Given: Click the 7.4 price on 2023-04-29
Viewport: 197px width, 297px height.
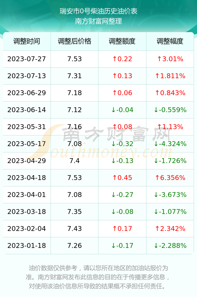Looking at the screenshot, I should point(75,161).
